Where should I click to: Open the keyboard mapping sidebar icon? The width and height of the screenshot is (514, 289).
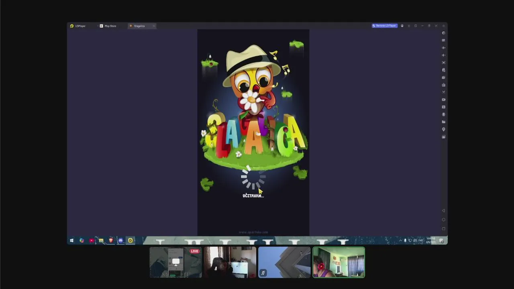444,40
